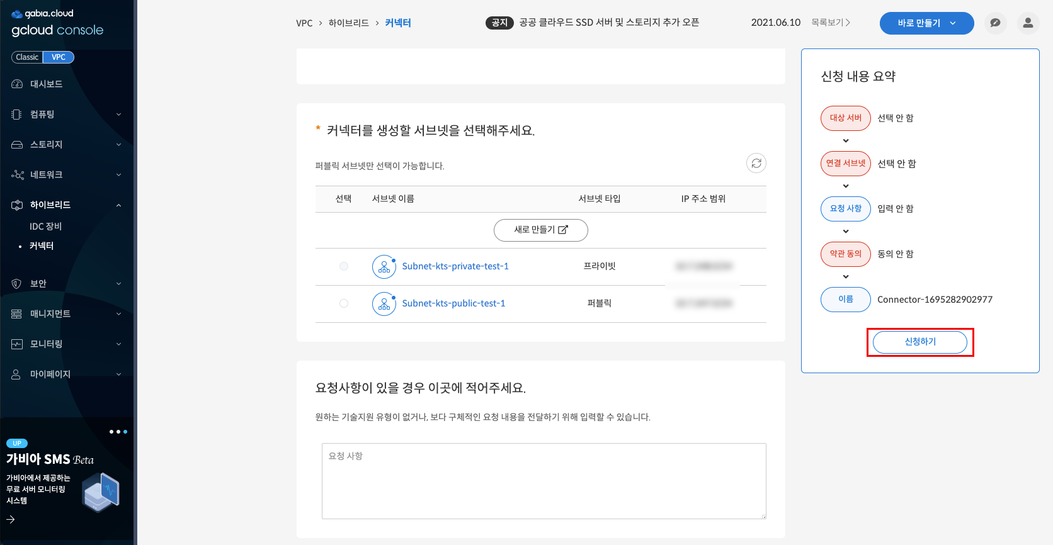Select radio button for Subnet-kts-public-test-1
The image size is (1053, 545).
coord(344,303)
